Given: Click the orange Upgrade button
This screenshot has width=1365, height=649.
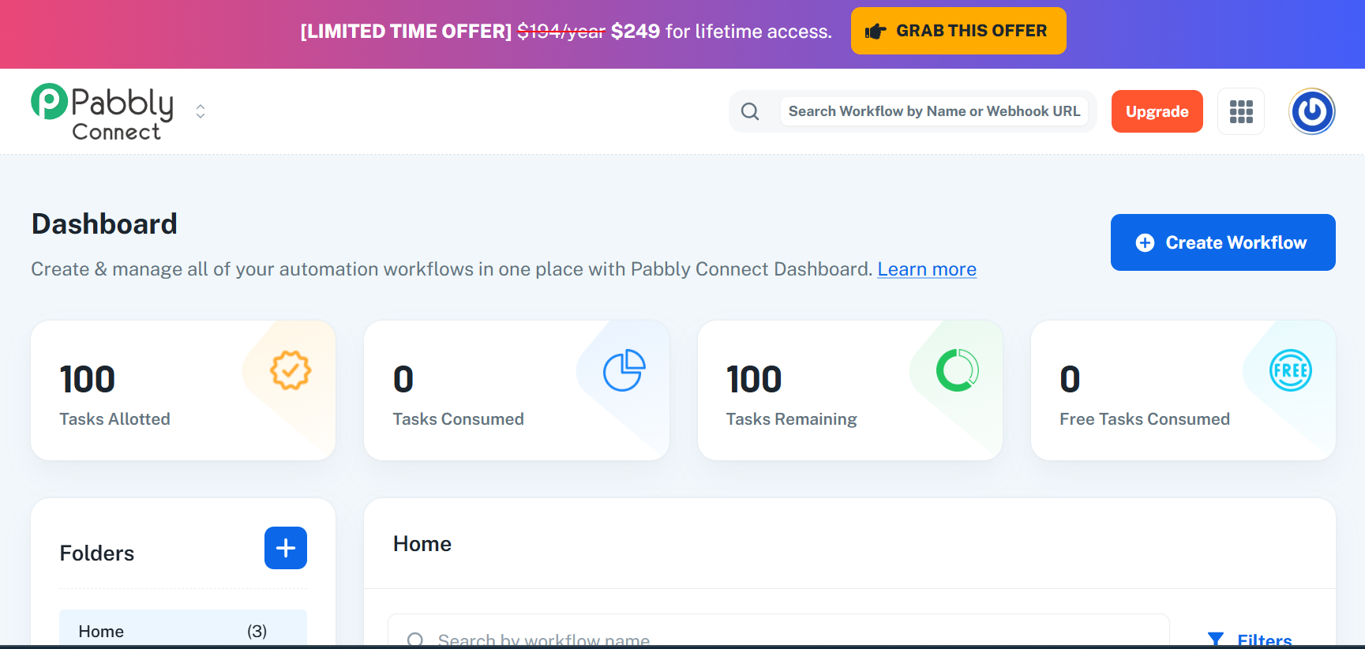Looking at the screenshot, I should [x=1157, y=111].
